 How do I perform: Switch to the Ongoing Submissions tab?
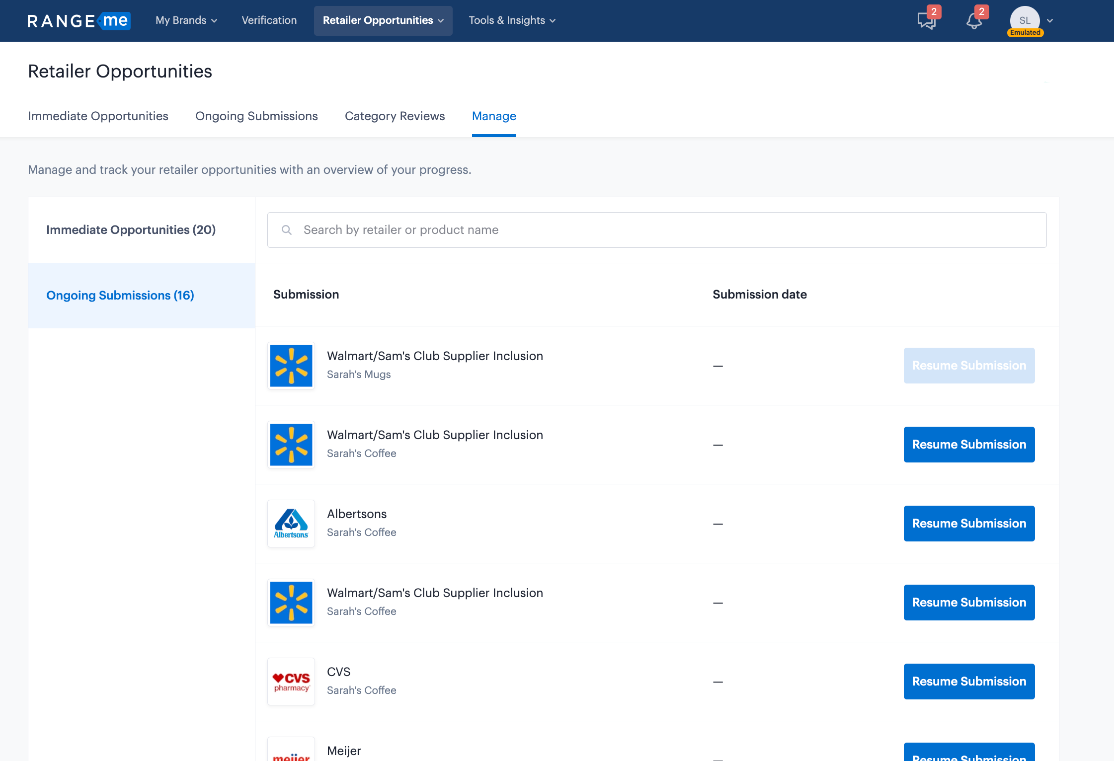[x=256, y=116]
